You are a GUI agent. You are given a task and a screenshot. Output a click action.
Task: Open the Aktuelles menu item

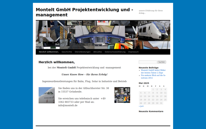click(98, 52)
